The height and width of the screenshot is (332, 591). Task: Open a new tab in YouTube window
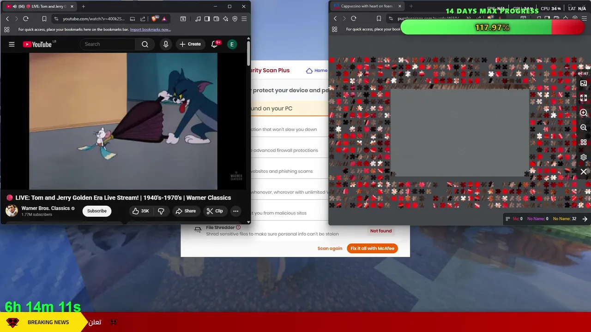click(84, 6)
